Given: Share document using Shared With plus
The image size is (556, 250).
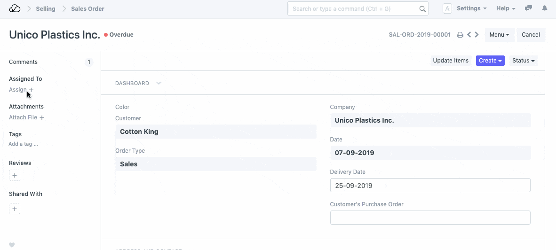Looking at the screenshot, I should point(15,209).
